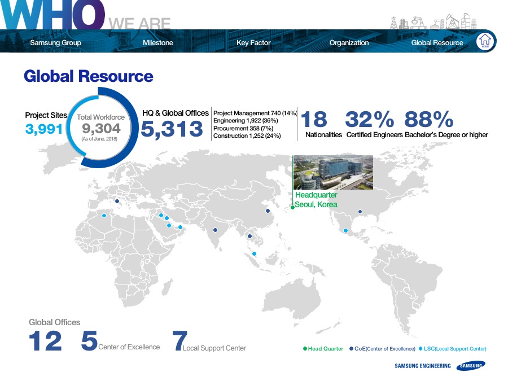Click the CoE dot in China
This screenshot has height=381, width=508.
click(268, 211)
